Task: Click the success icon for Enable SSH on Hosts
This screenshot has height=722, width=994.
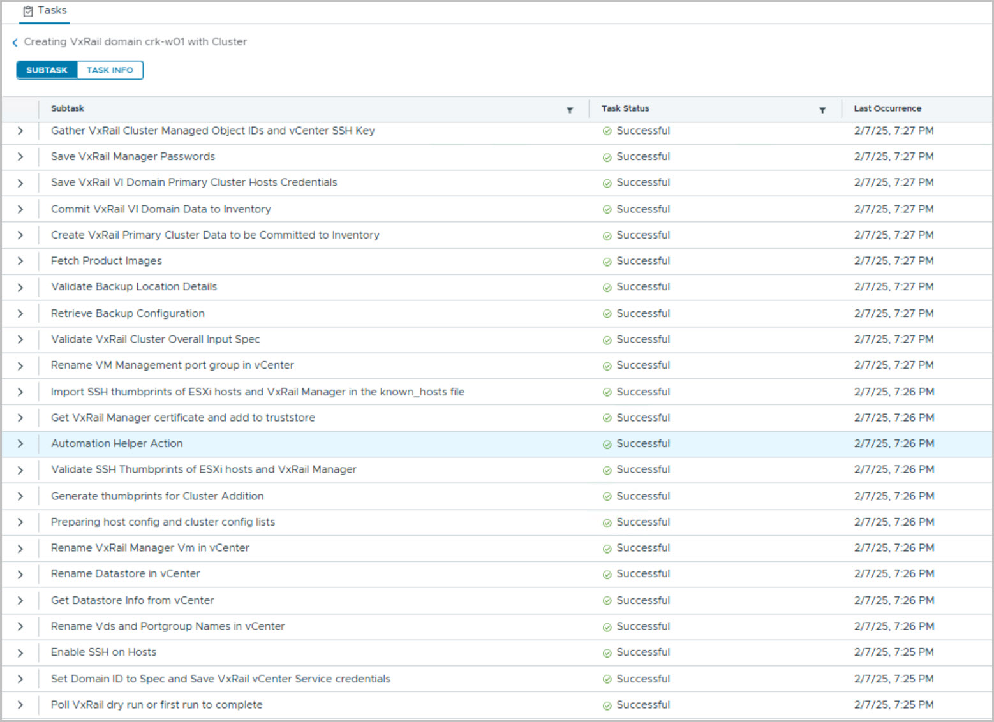Action: pos(607,653)
